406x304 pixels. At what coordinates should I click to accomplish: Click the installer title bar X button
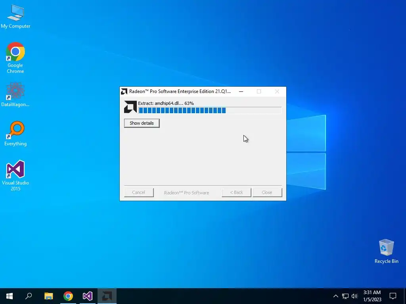click(277, 91)
